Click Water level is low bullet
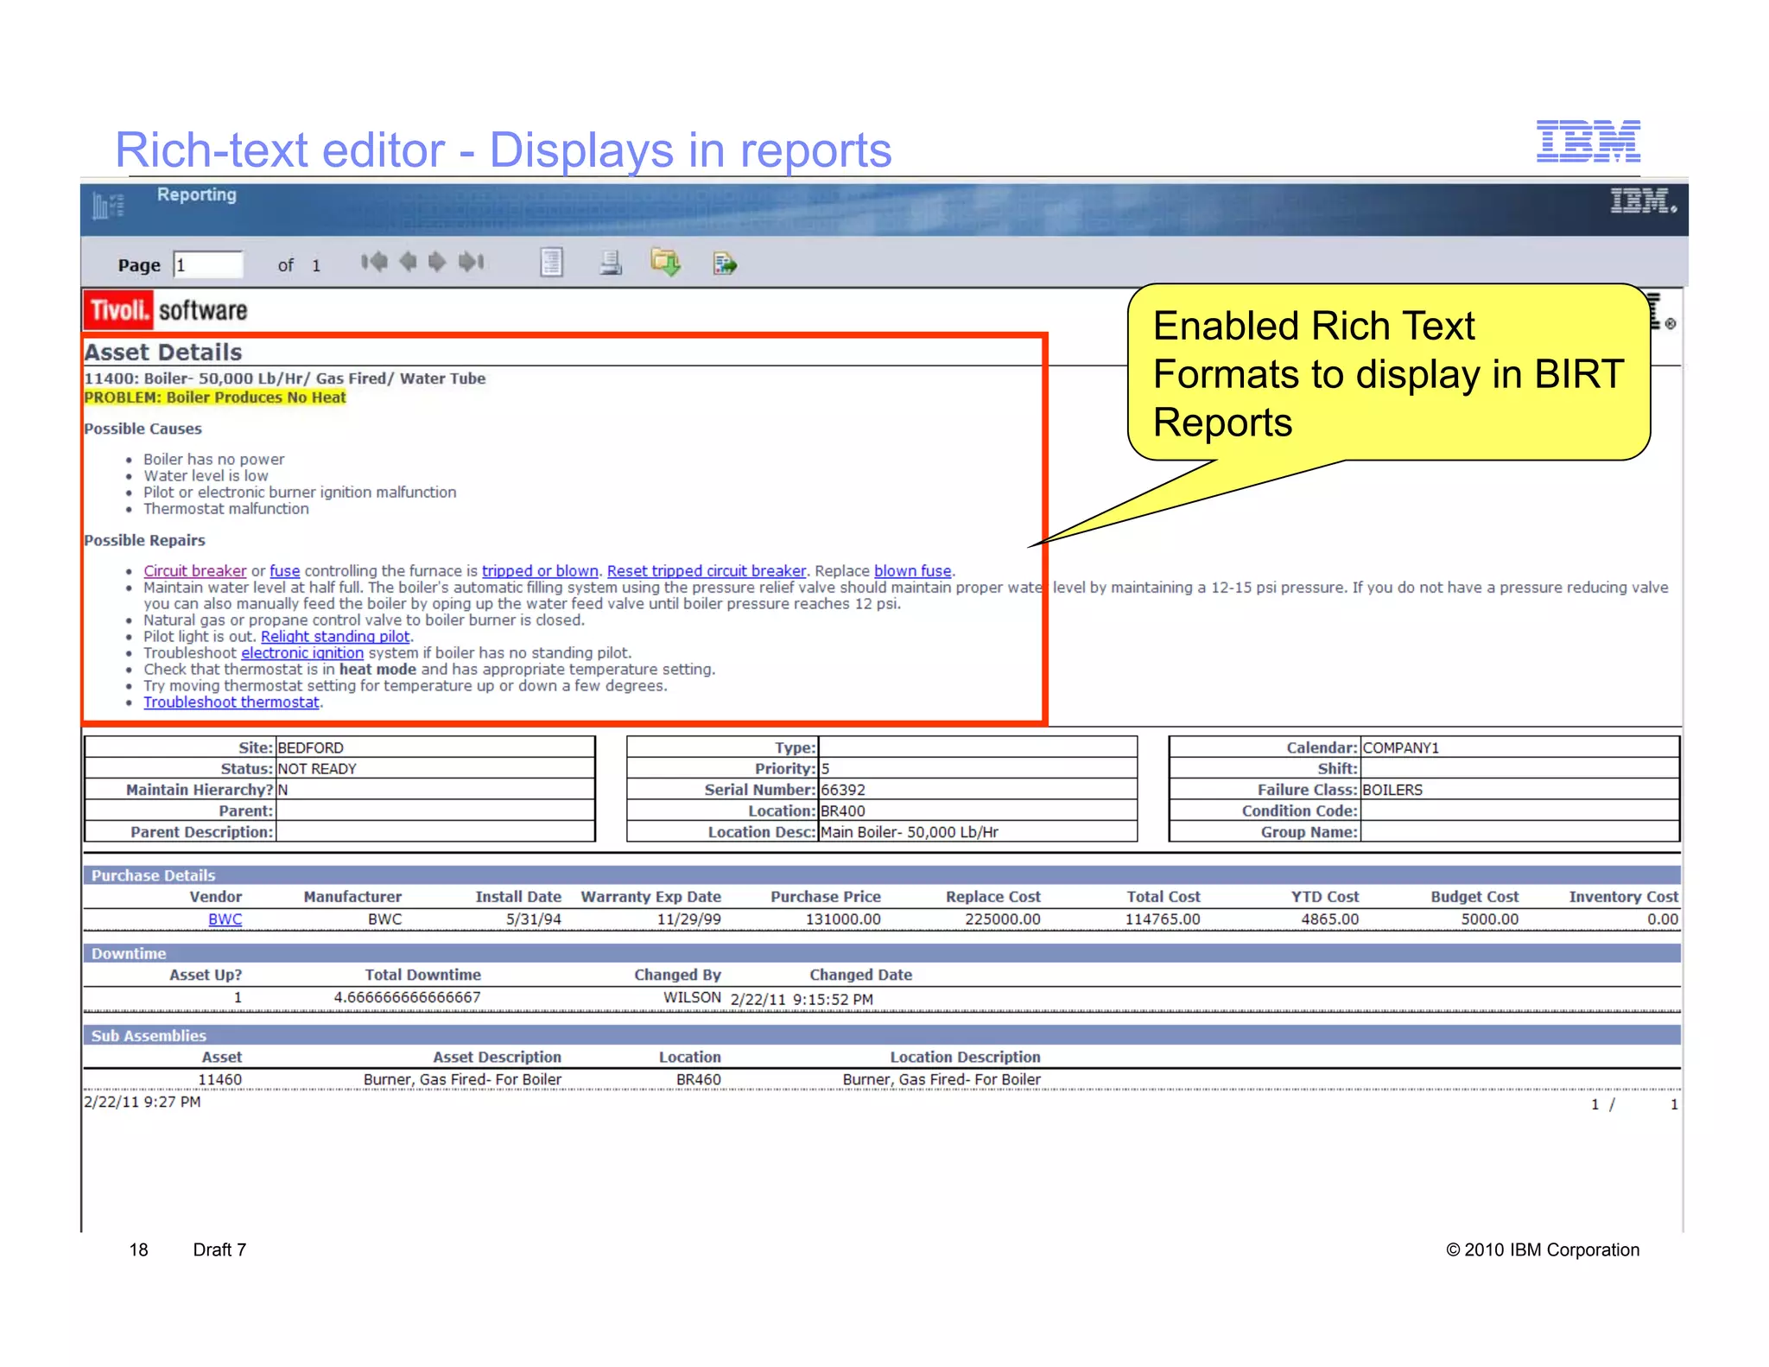This screenshot has width=1769, height=1367. 206,476
